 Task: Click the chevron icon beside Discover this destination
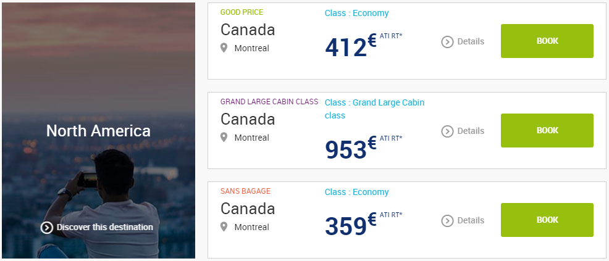pyautogui.click(x=46, y=227)
